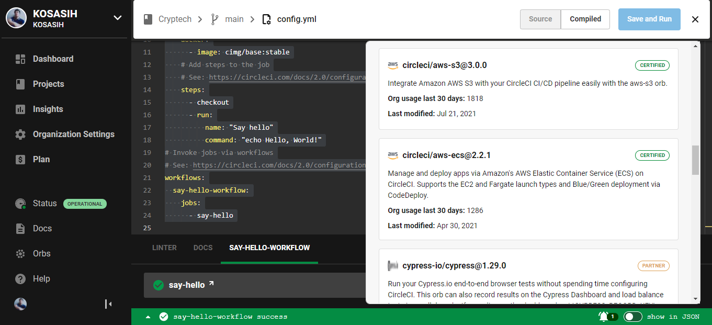Viewport: 712px width, 325px height.
Task: Open the Cryptech breadcrumb link
Action: pos(175,19)
